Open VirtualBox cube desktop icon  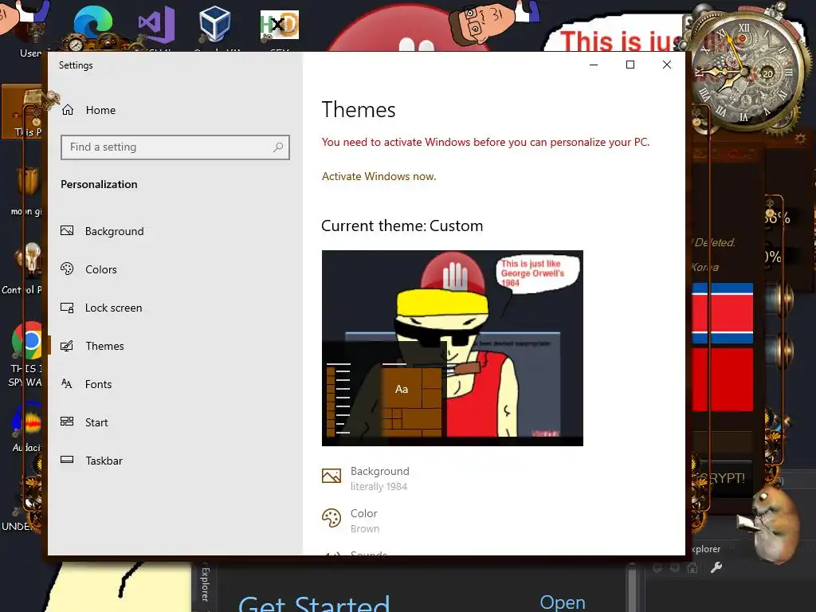pos(215,25)
